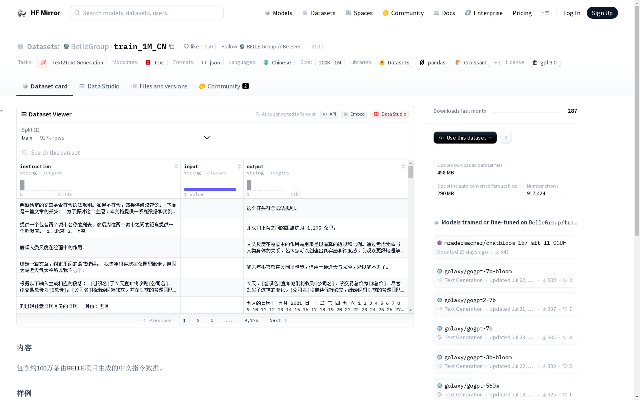
Task: Select the Text modality tag
Action: coord(154,62)
